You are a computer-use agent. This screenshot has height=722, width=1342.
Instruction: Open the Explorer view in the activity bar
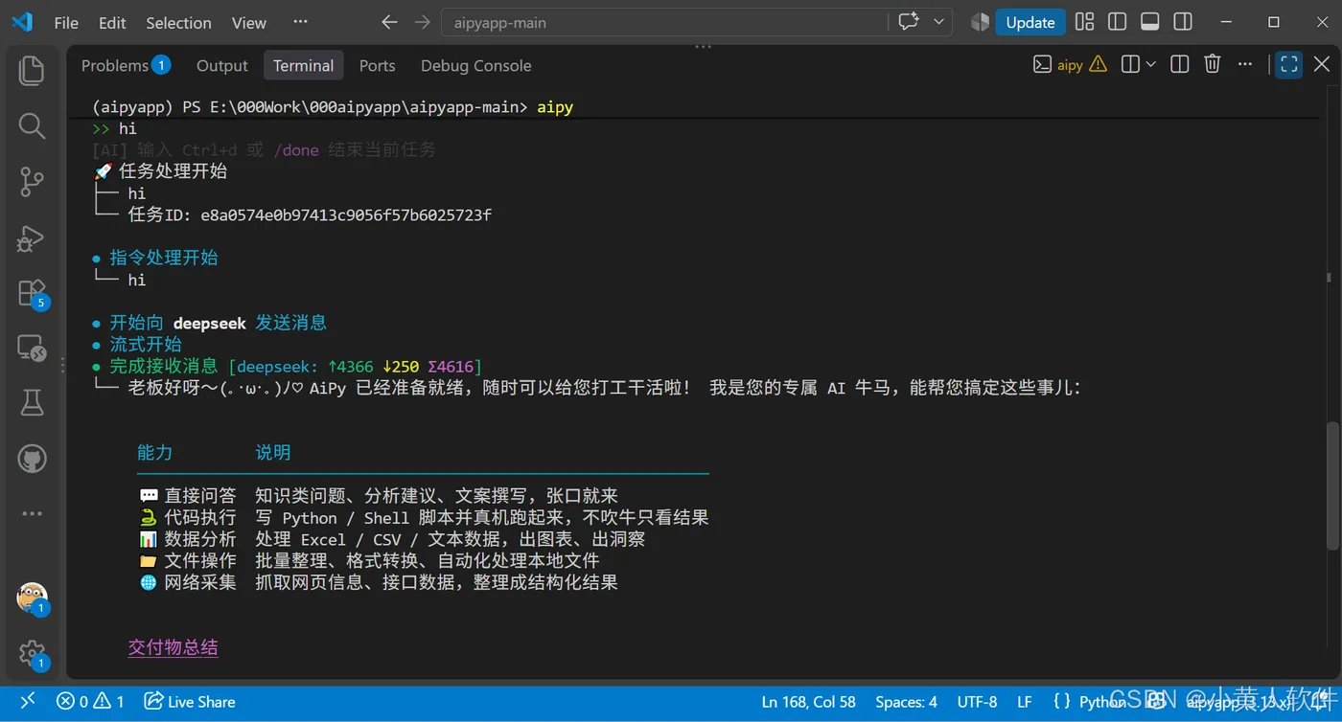tap(32, 70)
